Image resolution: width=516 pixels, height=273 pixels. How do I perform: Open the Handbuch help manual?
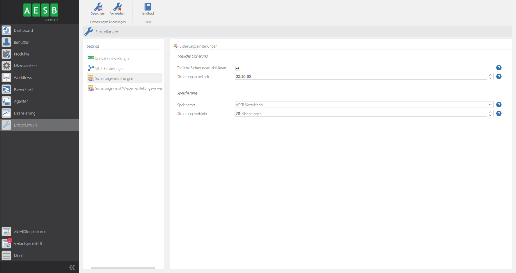(148, 9)
